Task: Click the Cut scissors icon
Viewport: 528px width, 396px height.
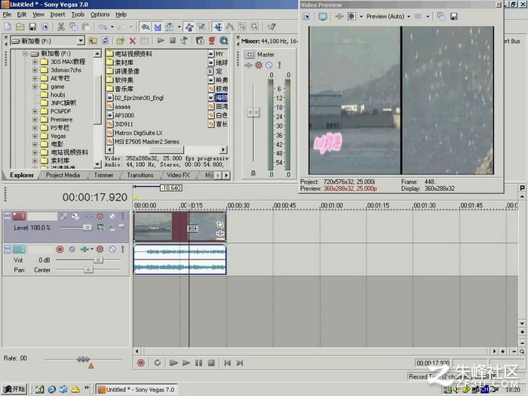Action: click(61, 26)
